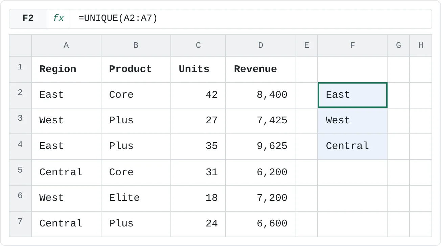Select the select-all corner box

pyautogui.click(x=20, y=45)
